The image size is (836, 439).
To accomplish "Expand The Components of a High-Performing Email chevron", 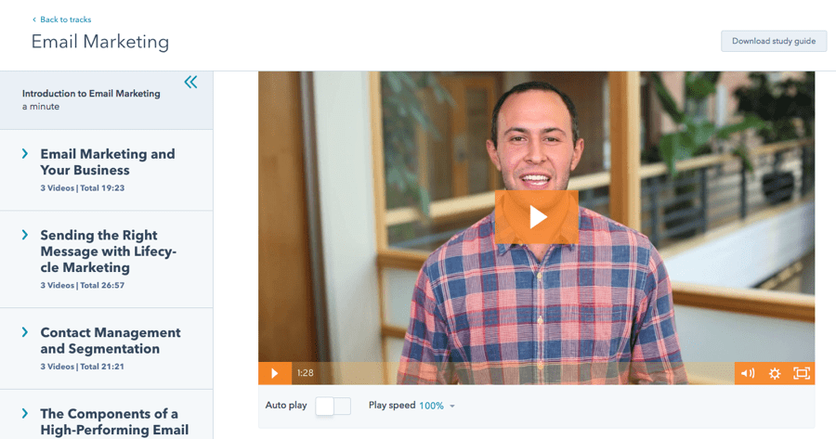I will (x=25, y=413).
